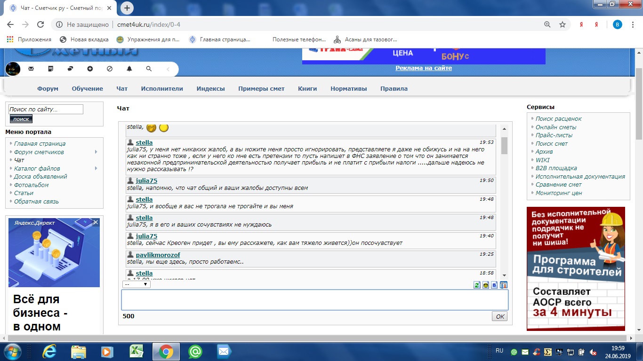Open Доска объявлений in portal menu
Image resolution: width=643 pixels, height=361 pixels.
click(x=40, y=177)
